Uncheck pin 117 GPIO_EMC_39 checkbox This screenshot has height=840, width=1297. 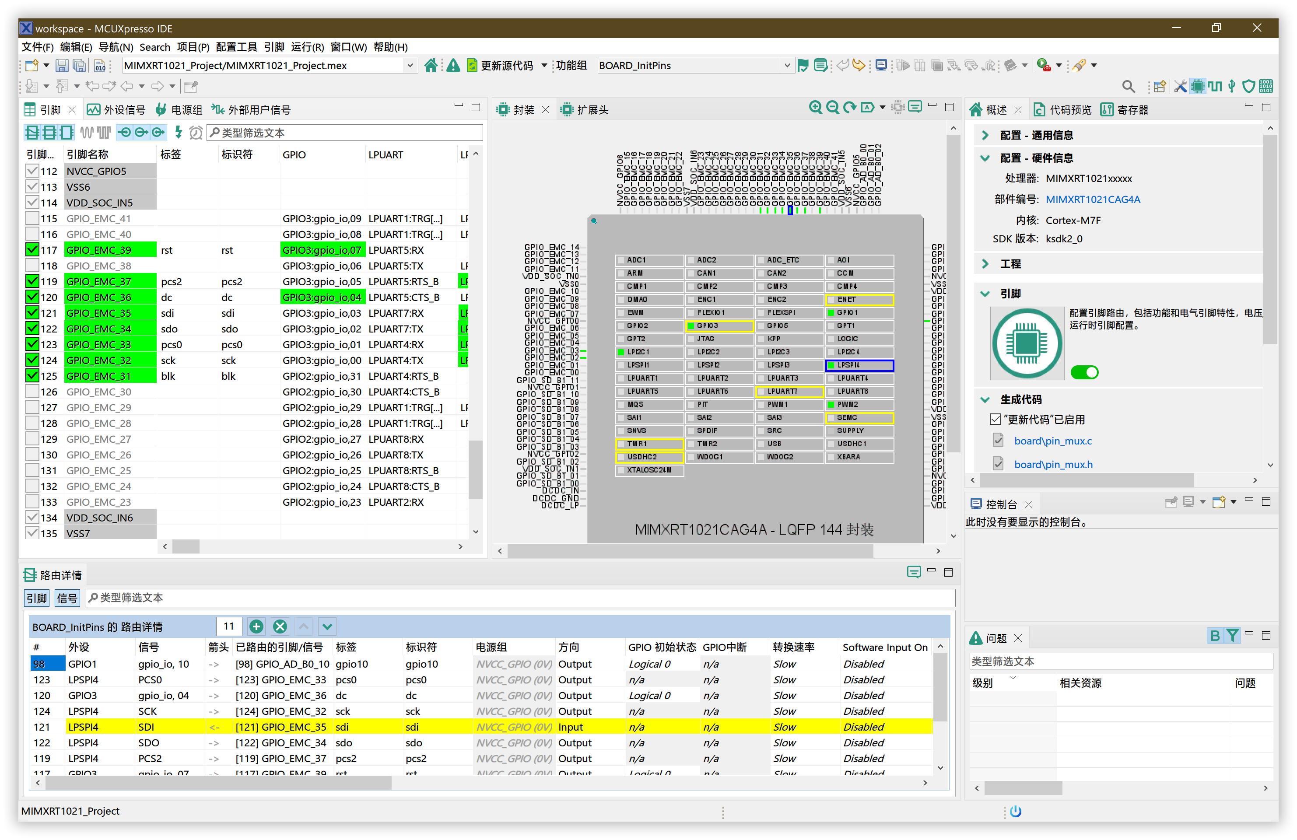pos(32,250)
